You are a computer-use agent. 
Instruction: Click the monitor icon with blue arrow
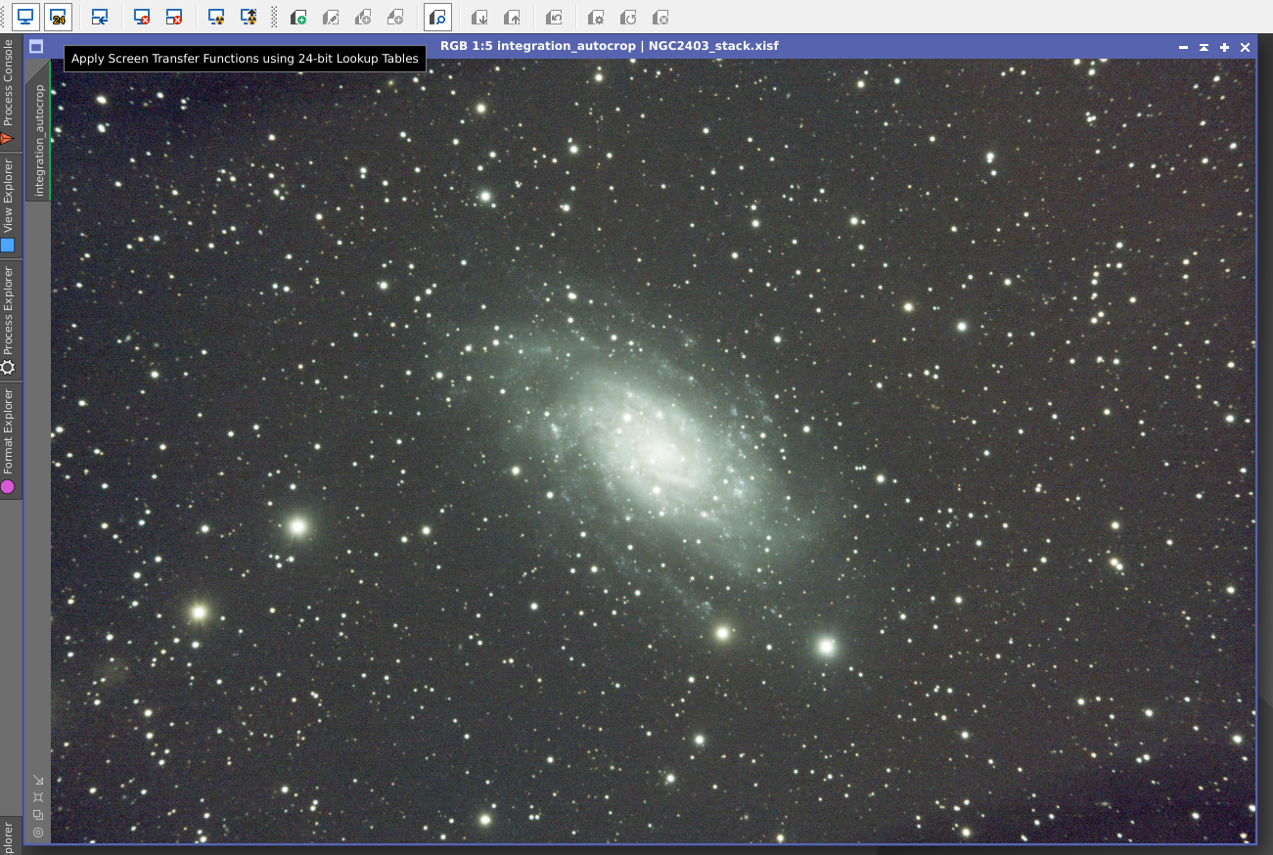pyautogui.click(x=99, y=17)
